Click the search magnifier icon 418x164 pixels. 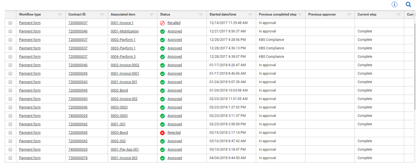coord(408,4)
